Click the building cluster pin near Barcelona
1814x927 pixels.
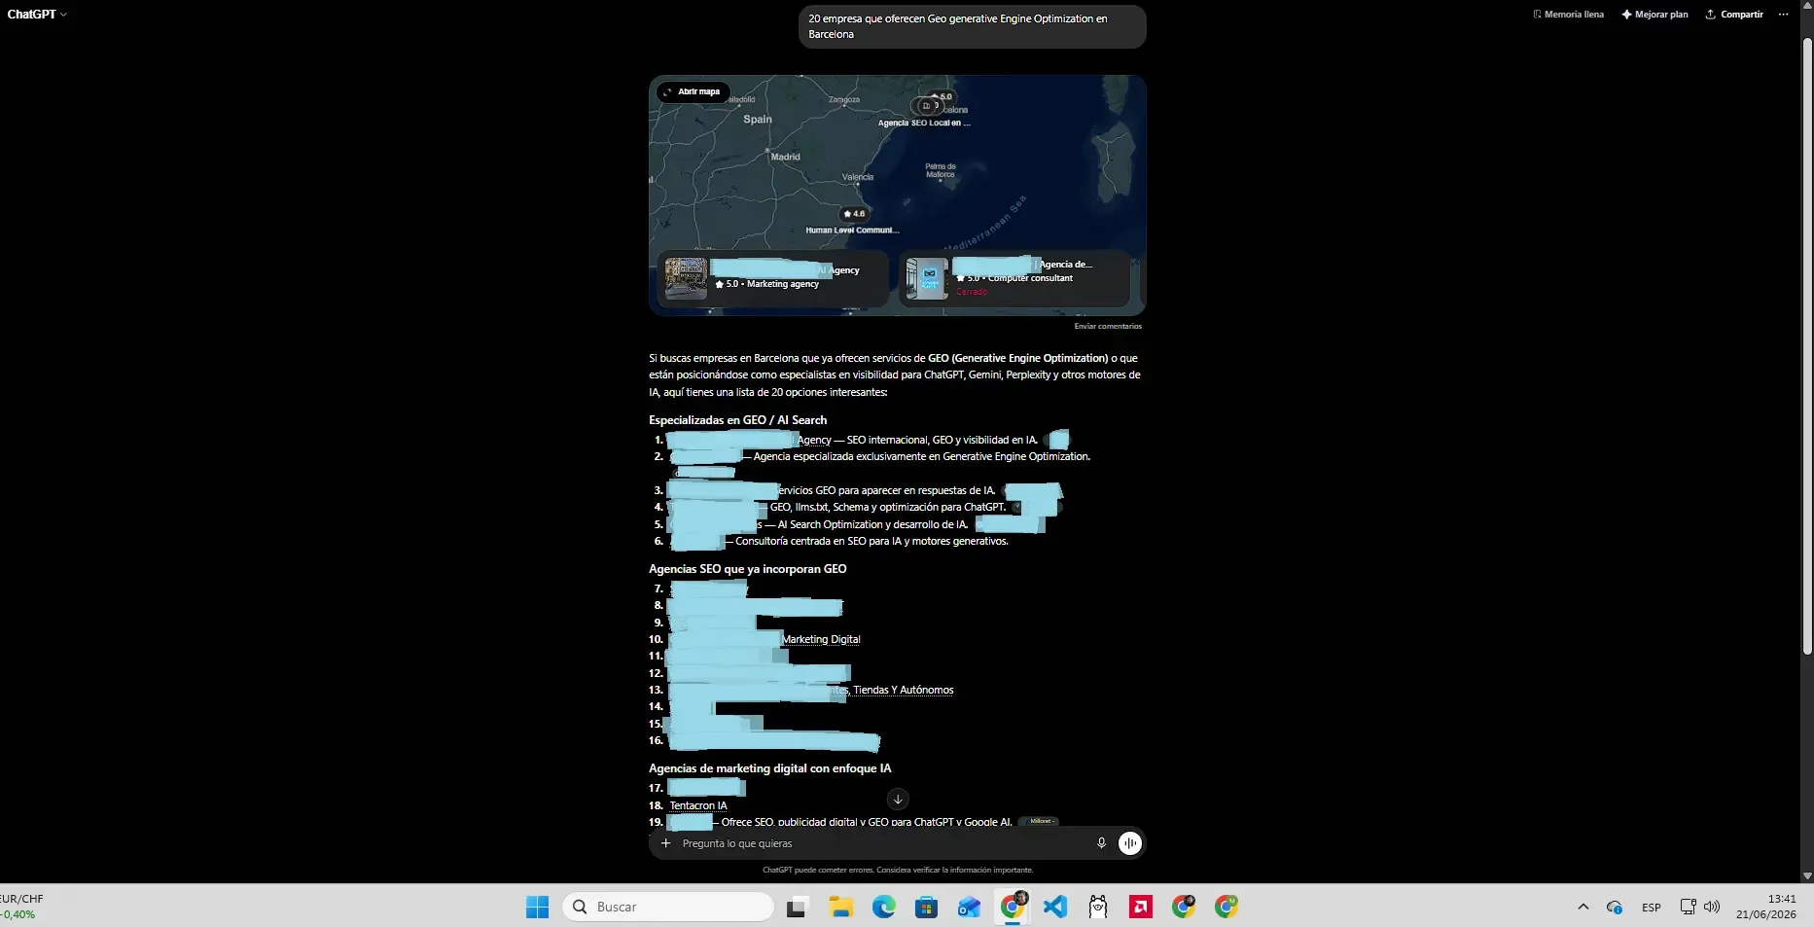click(926, 105)
